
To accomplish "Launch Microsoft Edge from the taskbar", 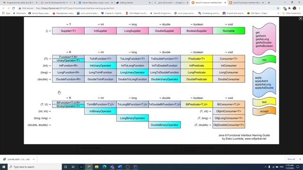I will click(x=105, y=167).
